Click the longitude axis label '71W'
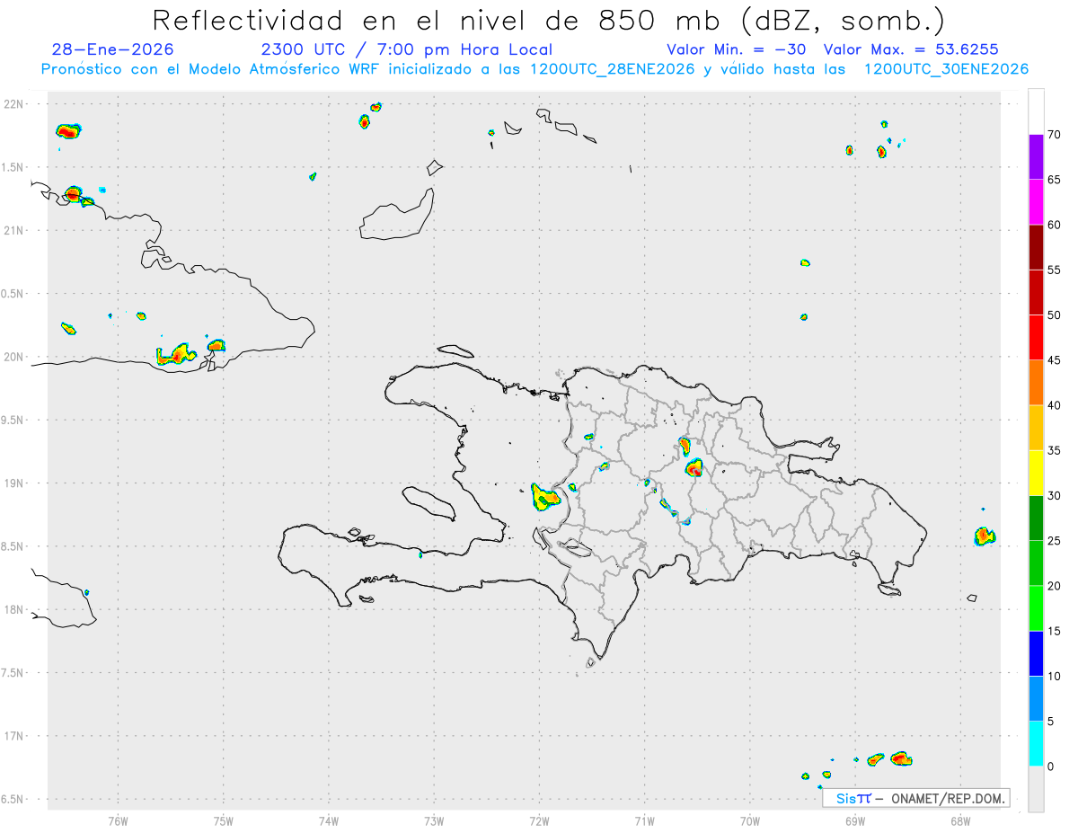This screenshot has height=833, width=1078. [x=644, y=821]
